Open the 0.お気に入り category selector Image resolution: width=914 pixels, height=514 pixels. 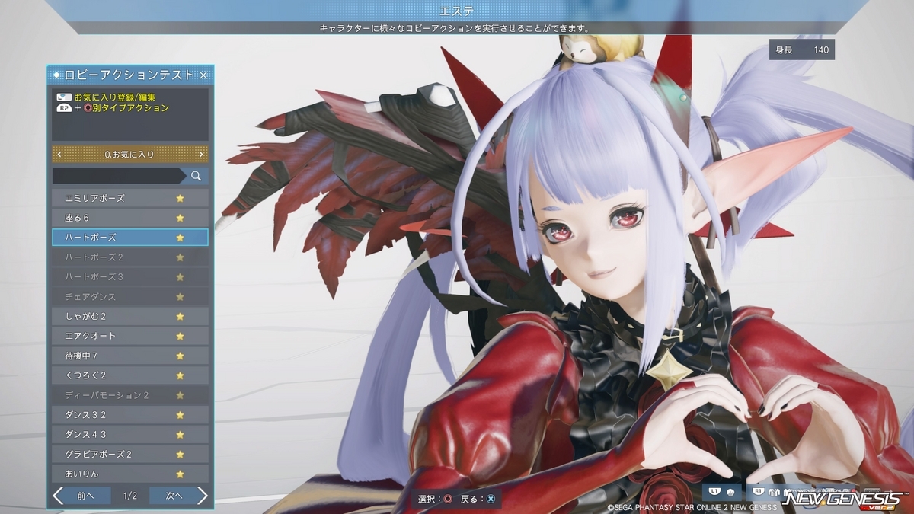point(130,155)
